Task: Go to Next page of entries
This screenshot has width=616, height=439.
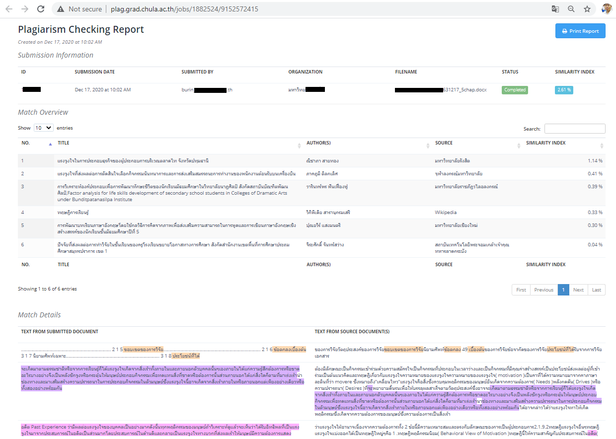Action: pos(578,290)
